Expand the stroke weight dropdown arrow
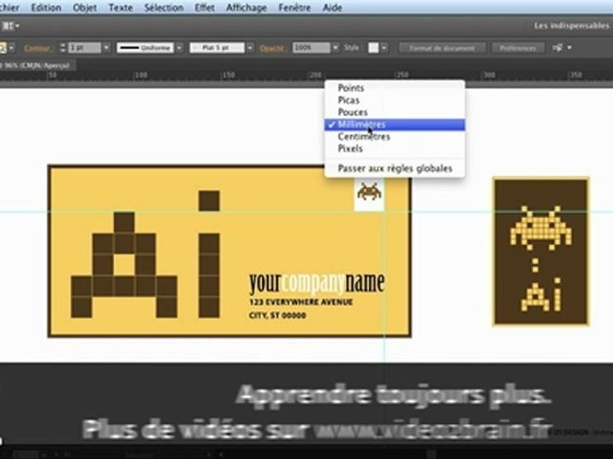The width and height of the screenshot is (613, 459). 107,48
